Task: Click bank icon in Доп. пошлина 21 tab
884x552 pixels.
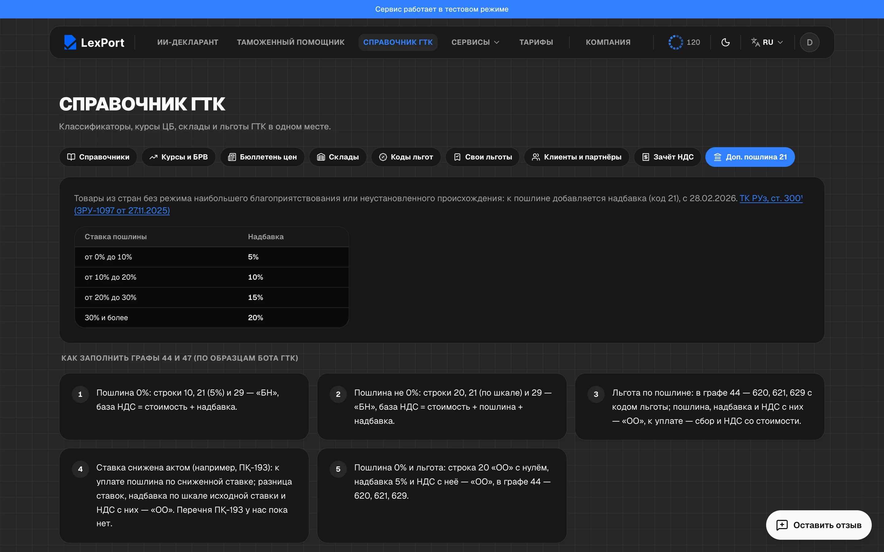Action: coord(717,157)
